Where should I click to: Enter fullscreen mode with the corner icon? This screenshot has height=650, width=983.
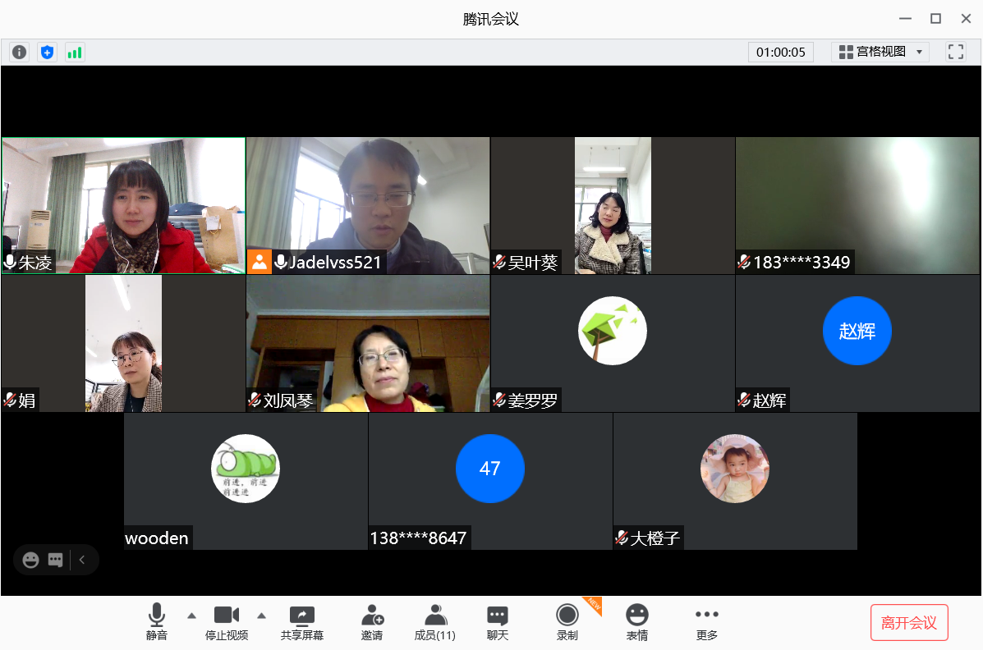[955, 52]
